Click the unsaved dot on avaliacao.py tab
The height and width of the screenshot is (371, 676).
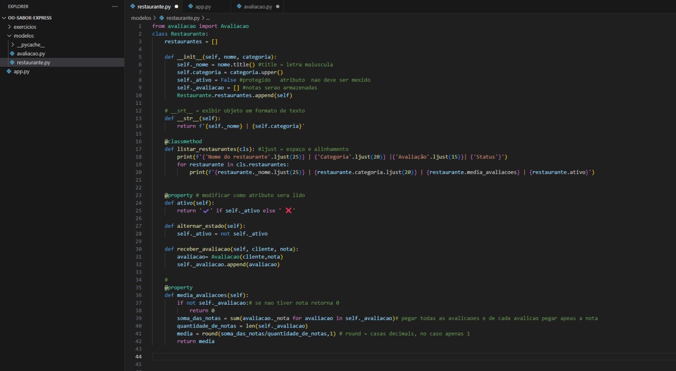278,6
